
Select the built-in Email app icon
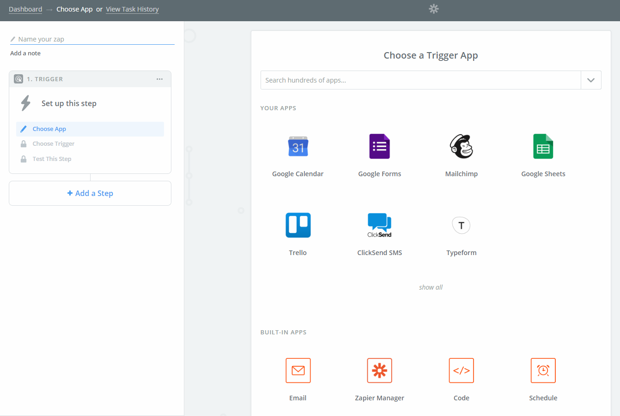(298, 370)
